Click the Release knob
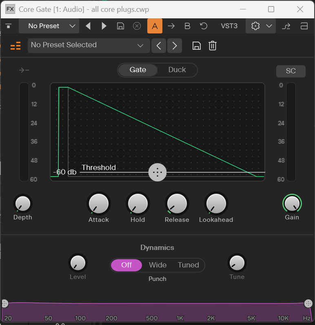315x325 pixels. [177, 203]
